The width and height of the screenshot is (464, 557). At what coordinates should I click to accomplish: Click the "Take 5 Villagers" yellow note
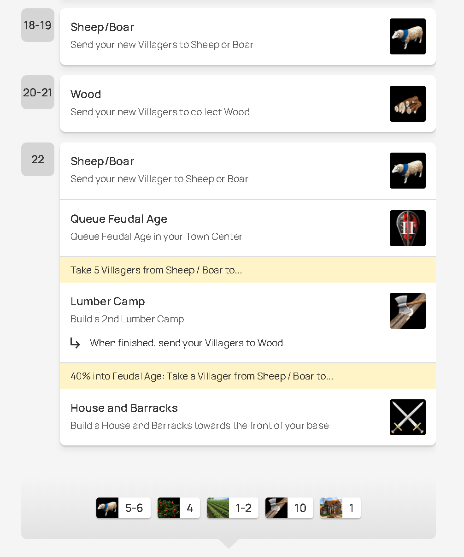156,270
